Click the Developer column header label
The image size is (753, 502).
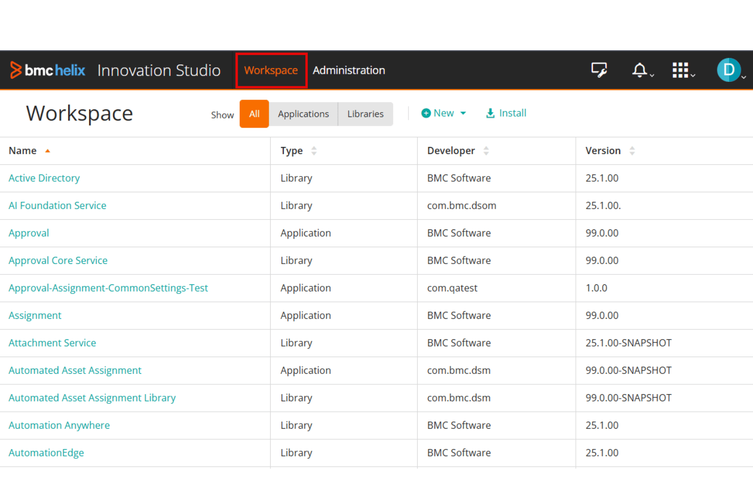point(451,151)
